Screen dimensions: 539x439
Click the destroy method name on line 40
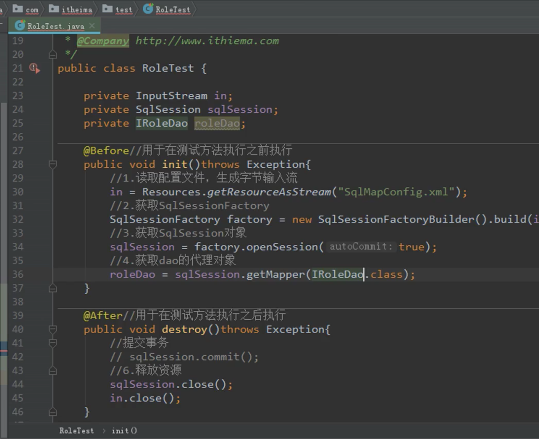(184, 329)
